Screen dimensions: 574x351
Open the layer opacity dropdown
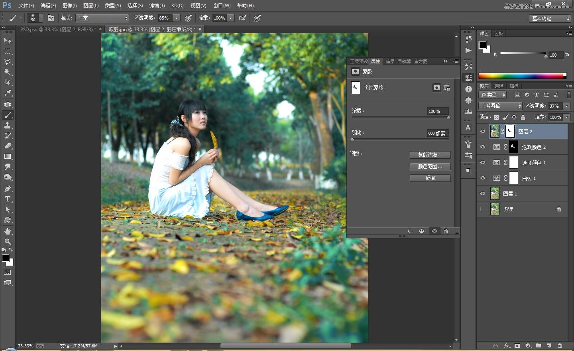click(x=566, y=106)
